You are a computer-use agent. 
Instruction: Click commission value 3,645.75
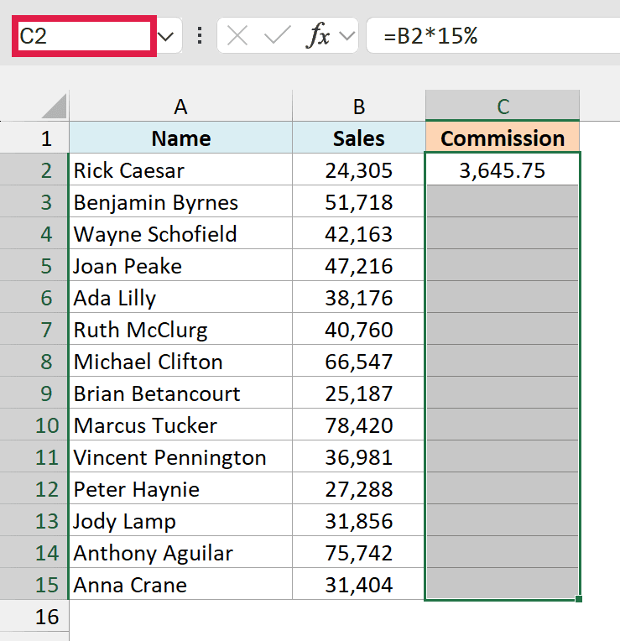coord(503,170)
